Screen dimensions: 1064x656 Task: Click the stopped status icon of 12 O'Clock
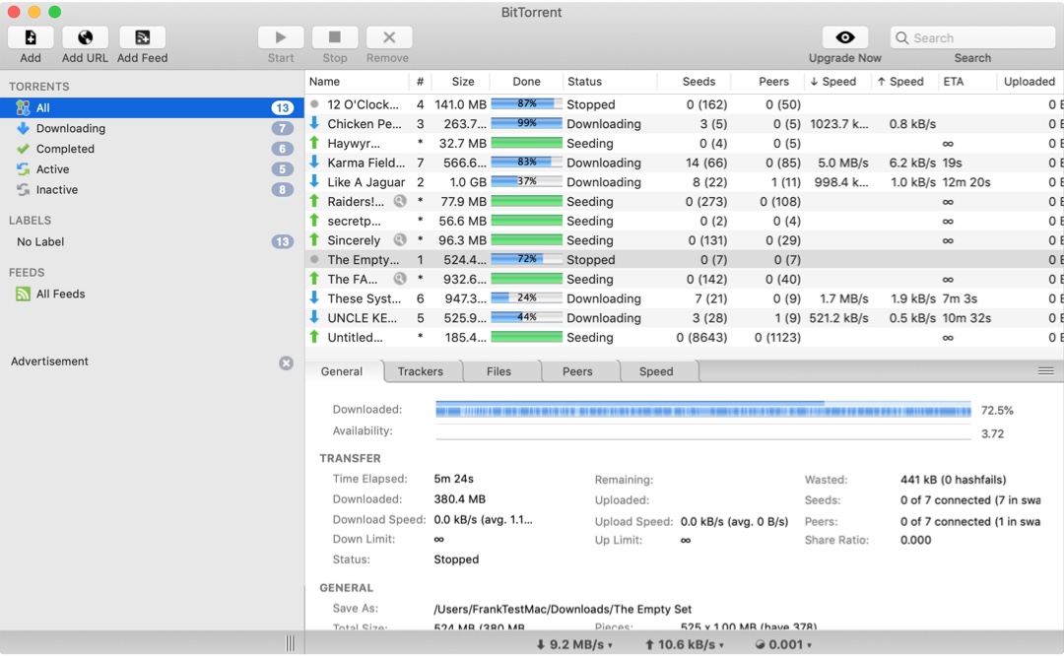tap(314, 104)
